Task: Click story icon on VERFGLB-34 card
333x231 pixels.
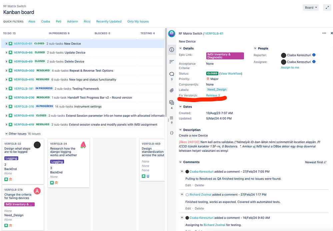Action: [x=52, y=183]
